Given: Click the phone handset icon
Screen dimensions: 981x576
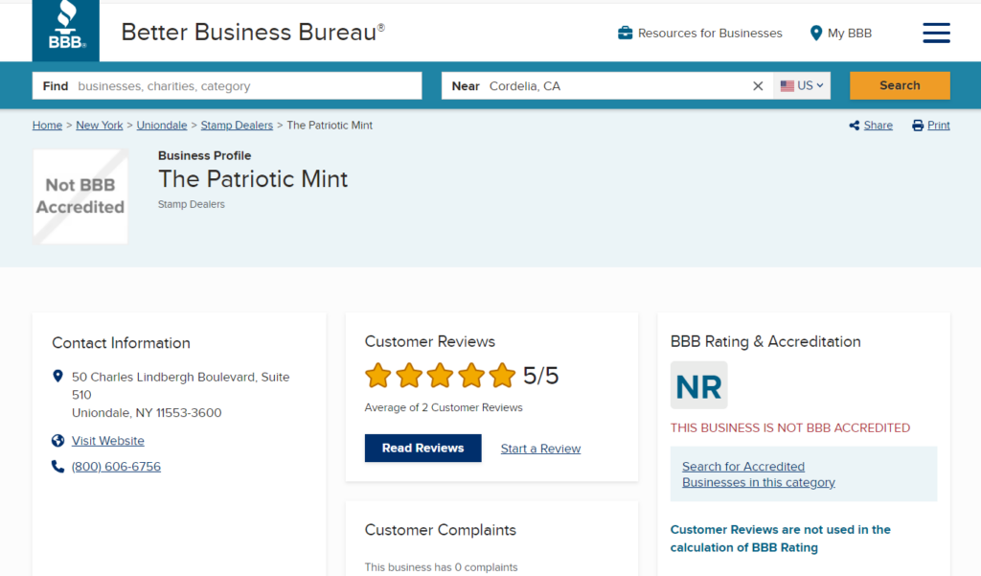Looking at the screenshot, I should pos(57,467).
